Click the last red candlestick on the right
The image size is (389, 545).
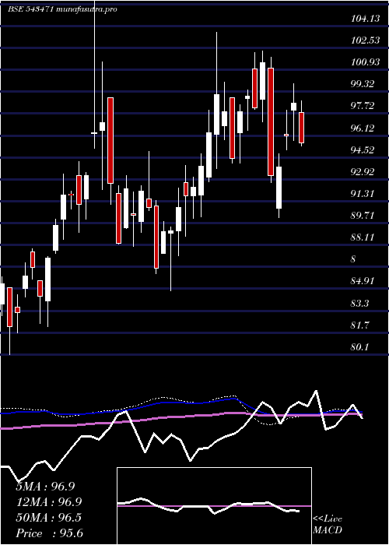click(x=302, y=128)
